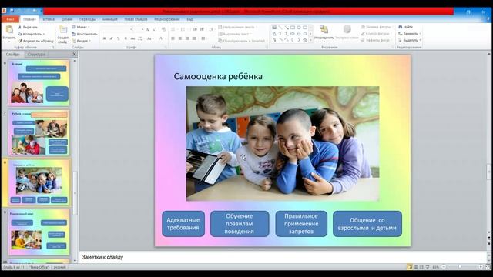Switch to the Insert (Вставка) tab
493x277 pixels.
pos(49,19)
